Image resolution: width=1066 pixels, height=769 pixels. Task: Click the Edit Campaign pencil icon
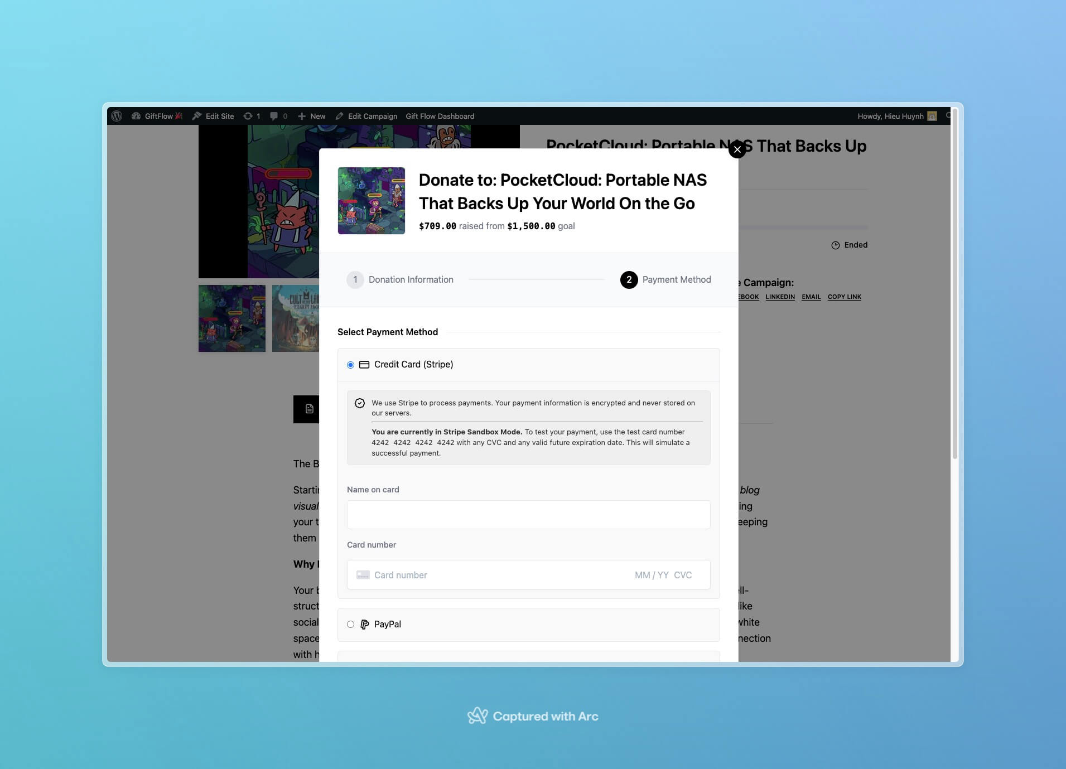pyautogui.click(x=339, y=116)
